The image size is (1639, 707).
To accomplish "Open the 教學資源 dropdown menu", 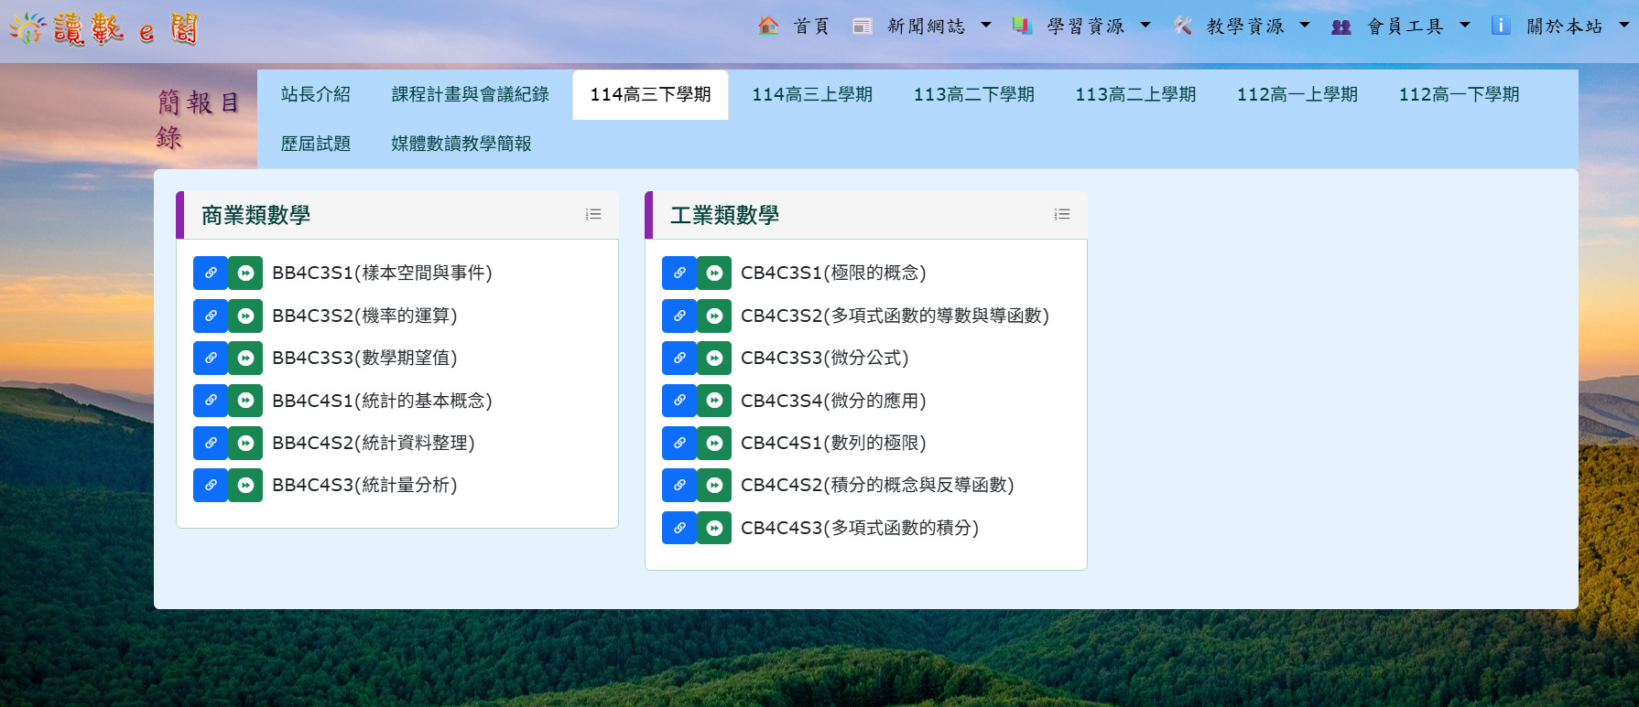I will tap(1244, 27).
